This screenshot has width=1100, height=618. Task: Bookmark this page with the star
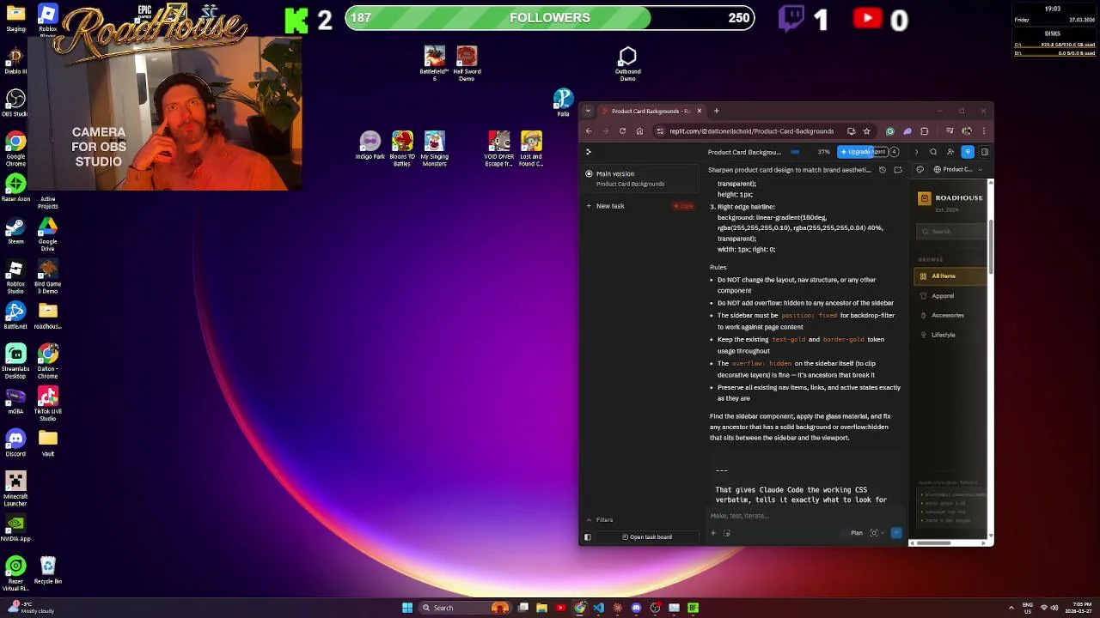(867, 131)
